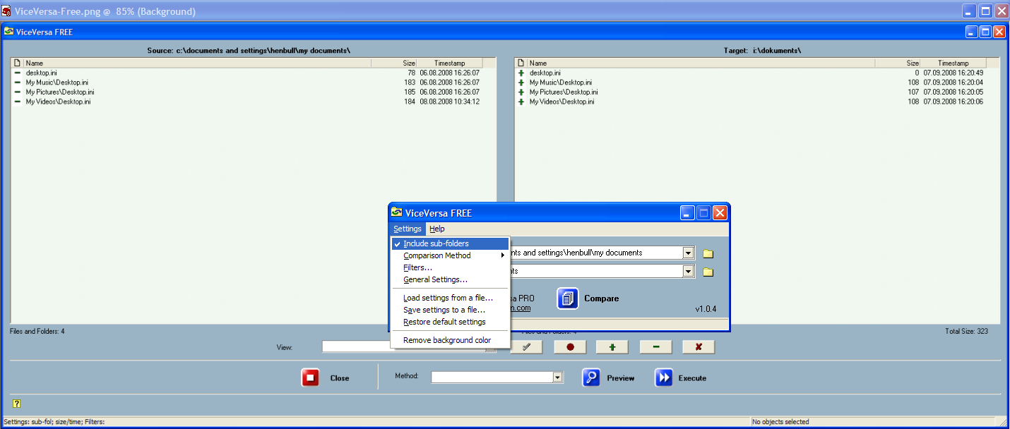Click the green minus filter button
This screenshot has height=429, width=1010.
pyautogui.click(x=656, y=347)
